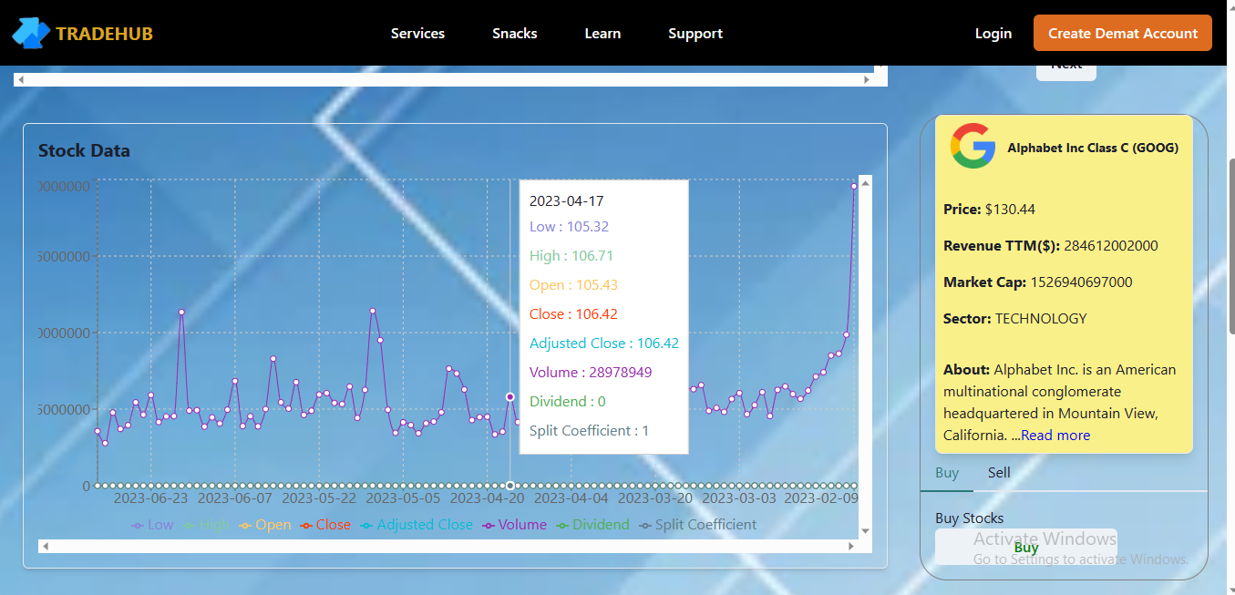
Task: Toggle Adjusted Close in the chart legend
Action: click(417, 525)
